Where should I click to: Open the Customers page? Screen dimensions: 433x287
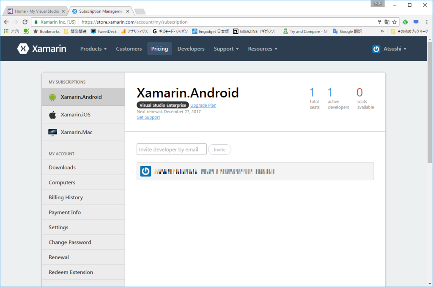pos(129,49)
